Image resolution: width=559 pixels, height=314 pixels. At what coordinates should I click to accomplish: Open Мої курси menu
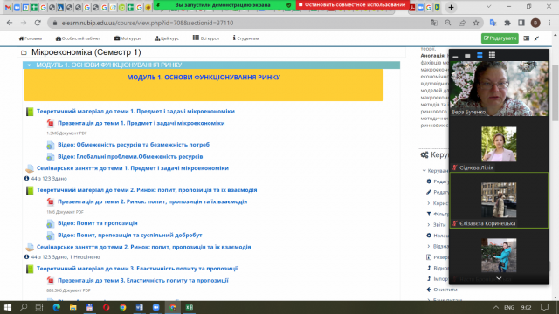[128, 38]
